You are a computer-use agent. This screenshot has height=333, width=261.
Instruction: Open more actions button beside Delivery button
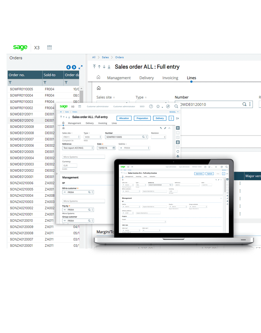coord(171,118)
